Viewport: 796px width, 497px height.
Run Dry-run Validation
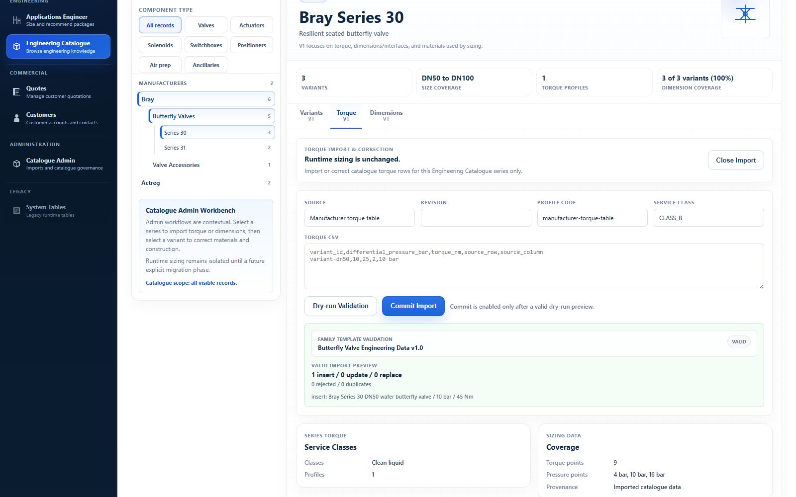(x=341, y=306)
